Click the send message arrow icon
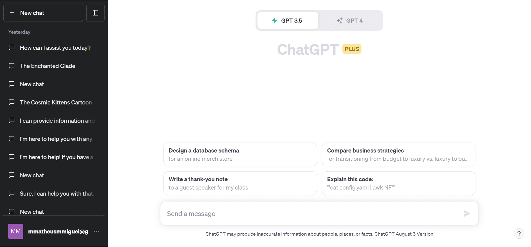 click(467, 214)
